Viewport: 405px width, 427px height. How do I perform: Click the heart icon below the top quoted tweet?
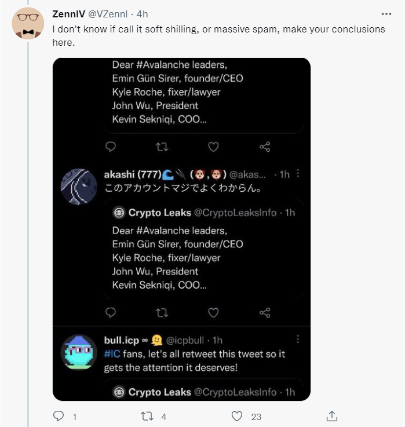pos(213,147)
